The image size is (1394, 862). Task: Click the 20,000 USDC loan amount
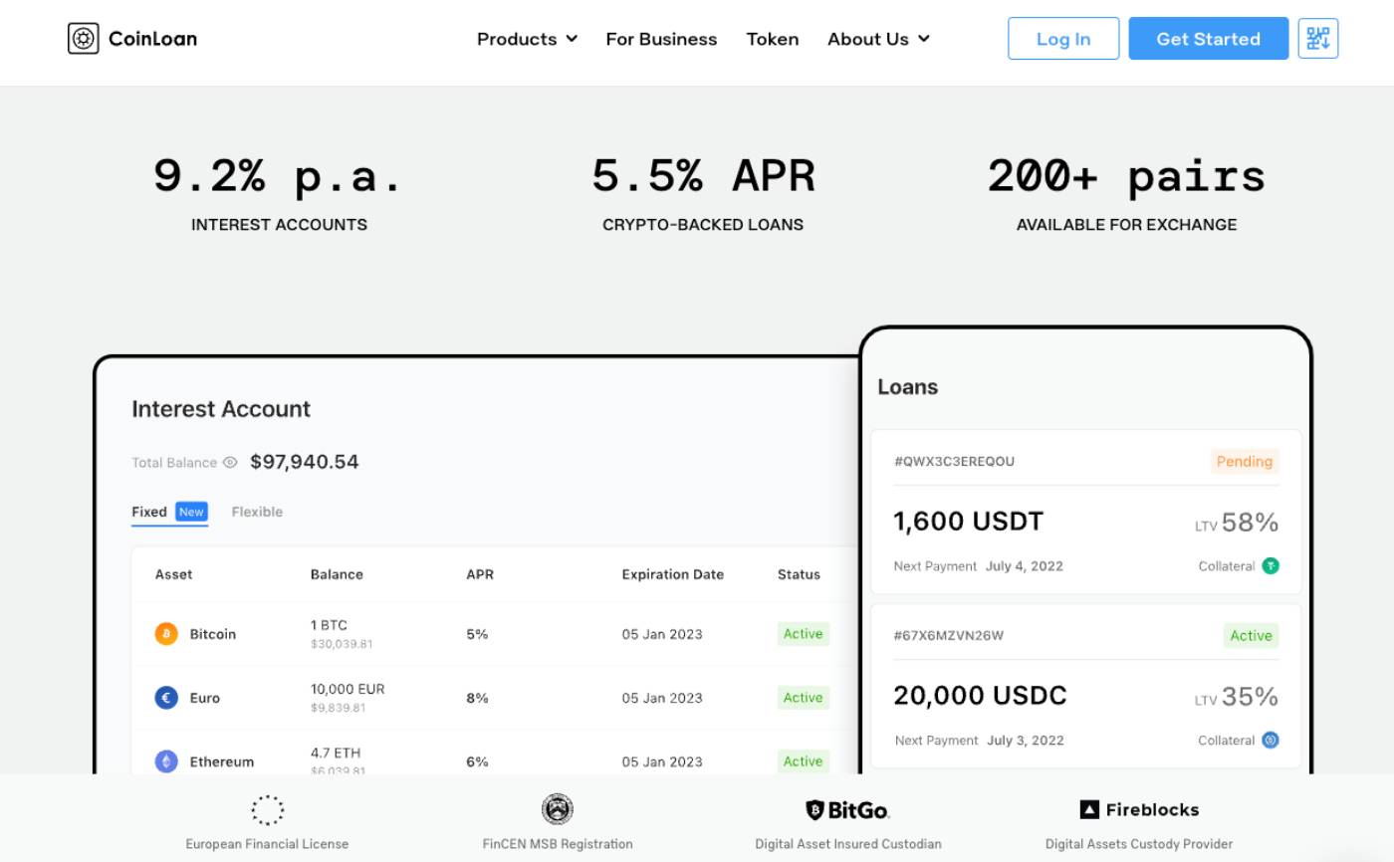click(x=980, y=695)
